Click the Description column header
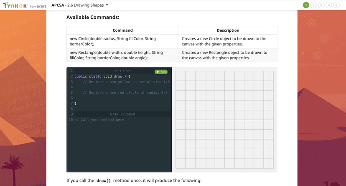This screenshot has width=346, height=186. tap(228, 30)
